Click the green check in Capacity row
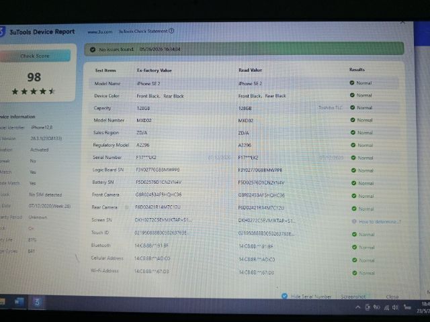430x322 pixels. coord(352,107)
